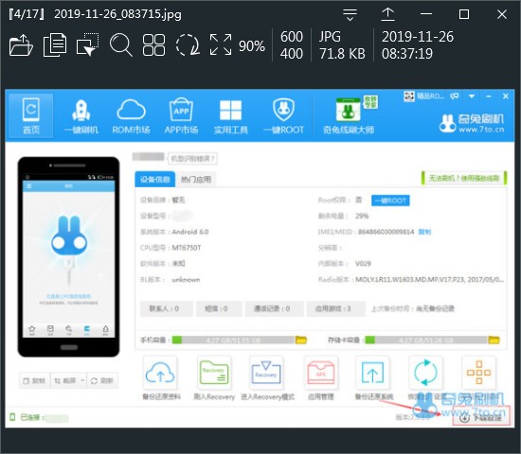Select the screenshot capture icon in viewer toolbar
The height and width of the screenshot is (454, 521).
click(88, 44)
